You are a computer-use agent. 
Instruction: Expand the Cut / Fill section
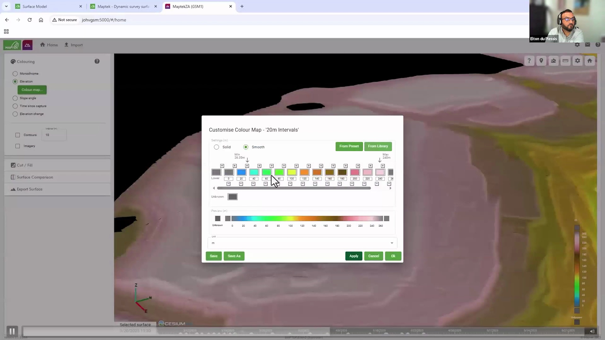[57, 165]
